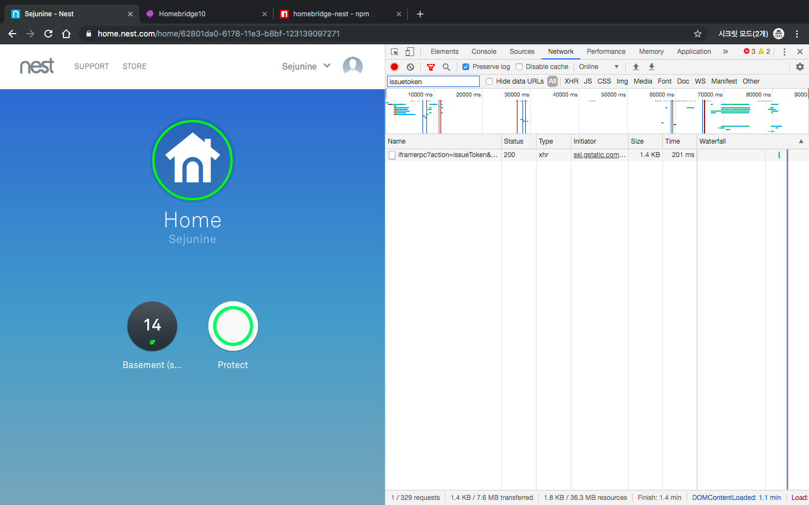Viewport: 809px width, 505px height.
Task: Click the address bar URL
Action: pos(219,34)
